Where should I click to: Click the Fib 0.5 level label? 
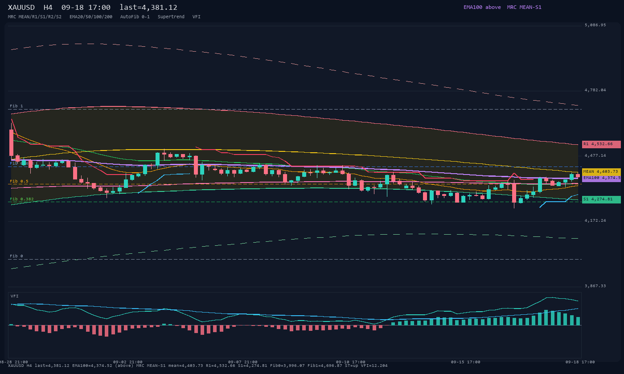pos(19,181)
